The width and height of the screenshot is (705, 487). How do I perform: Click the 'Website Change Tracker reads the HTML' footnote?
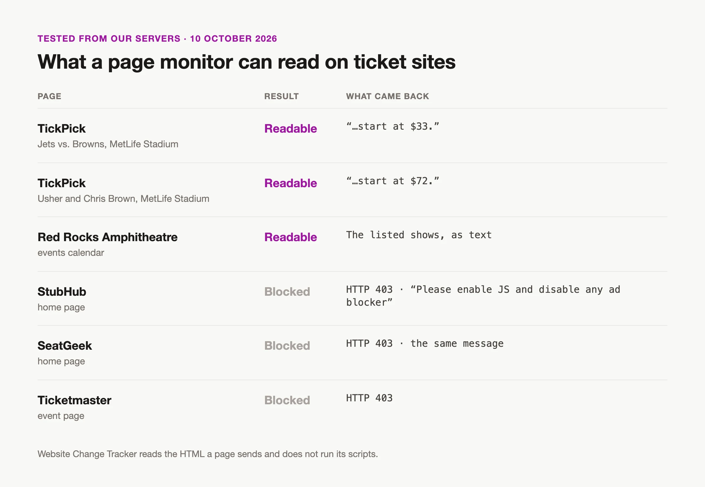pyautogui.click(x=208, y=454)
